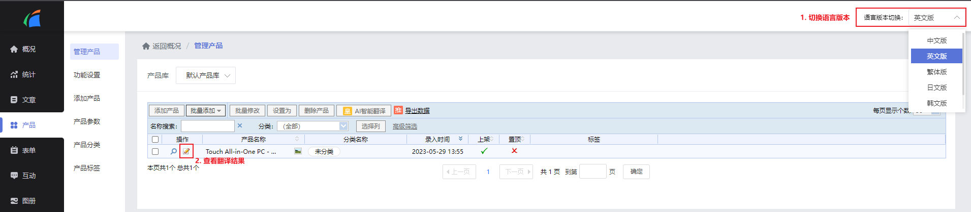The height and width of the screenshot is (212, 971).
Task: Expand the 批量添加 dropdown button
Action: [x=206, y=110]
